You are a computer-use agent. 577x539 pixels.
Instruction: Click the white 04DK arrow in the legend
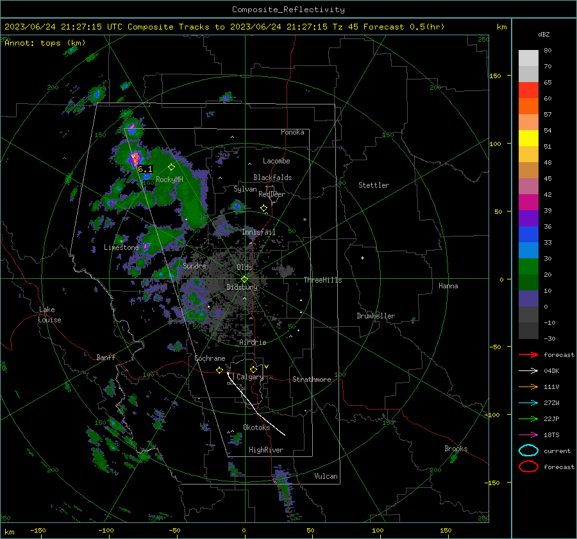528,370
